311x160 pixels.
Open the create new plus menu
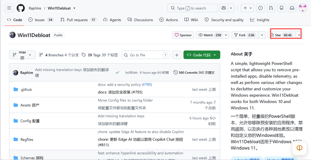pos(247,8)
